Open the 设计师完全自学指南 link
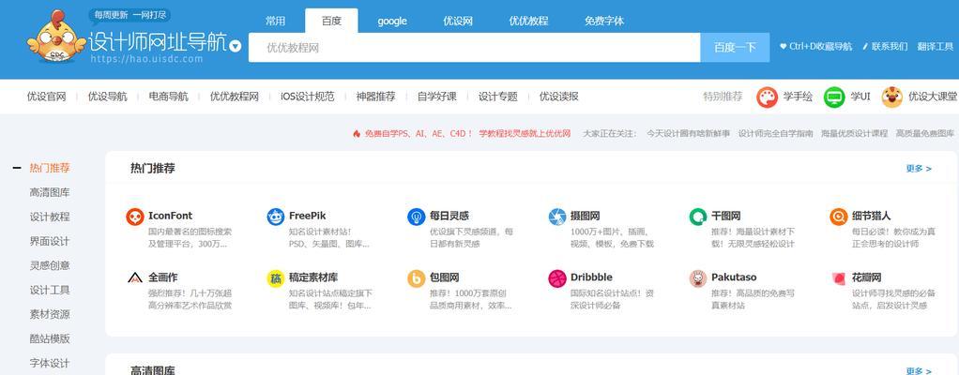This screenshot has height=375, width=959. pos(775,134)
